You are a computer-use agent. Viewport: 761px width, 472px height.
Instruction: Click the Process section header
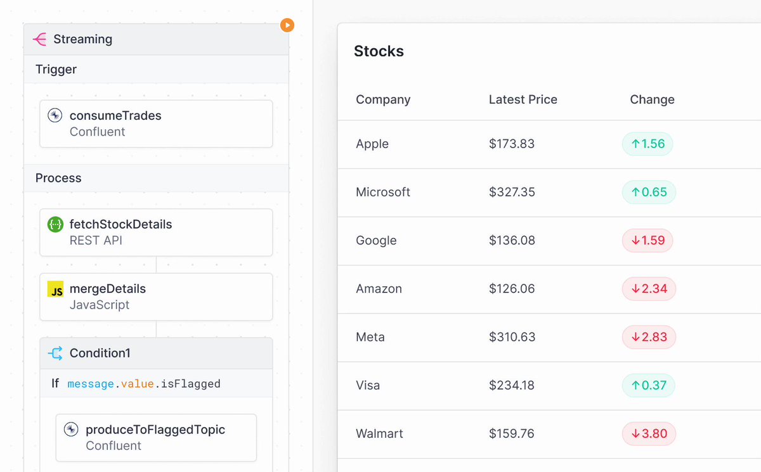coord(156,178)
